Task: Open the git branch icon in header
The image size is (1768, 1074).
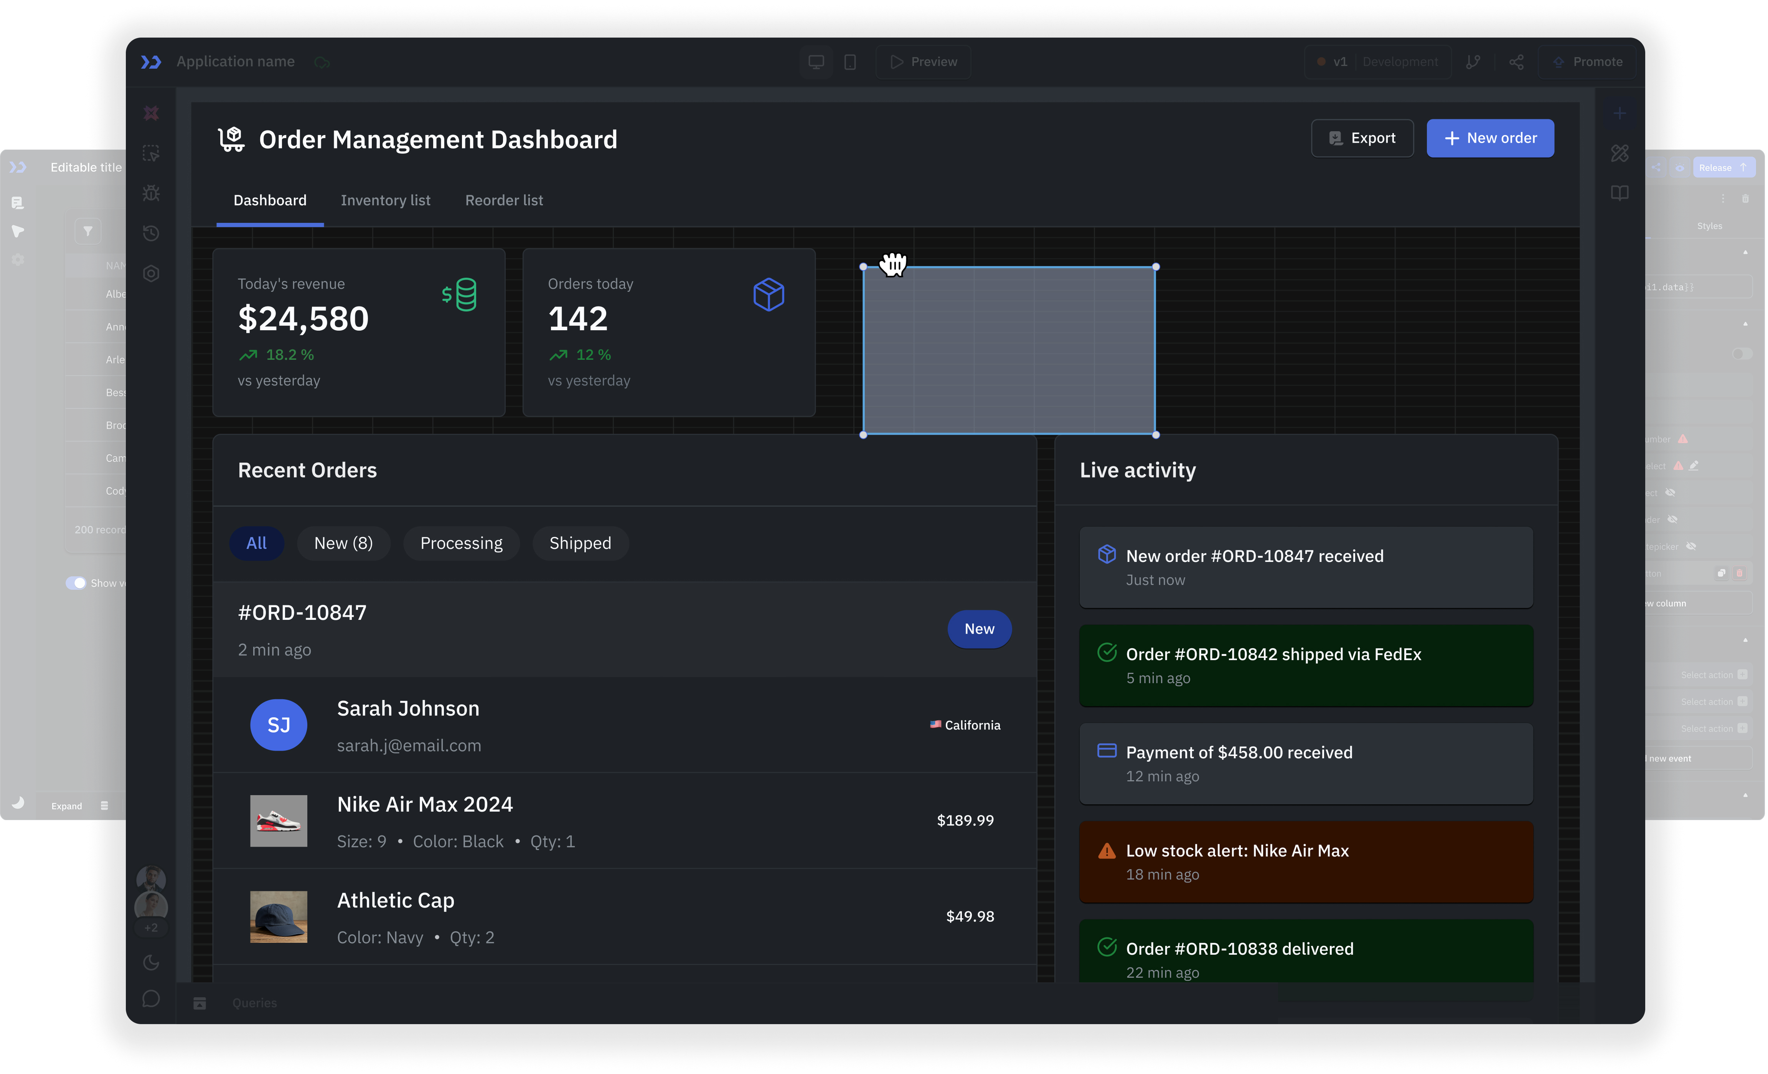Action: (1473, 62)
